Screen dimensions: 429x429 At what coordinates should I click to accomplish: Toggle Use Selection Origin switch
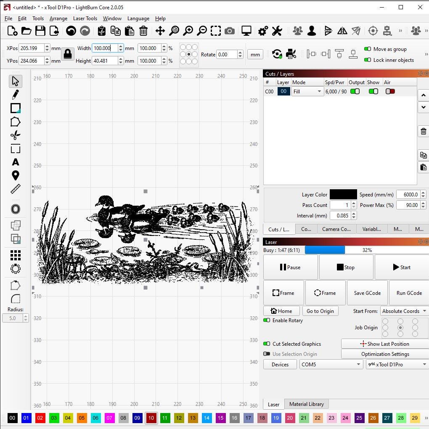click(x=267, y=354)
